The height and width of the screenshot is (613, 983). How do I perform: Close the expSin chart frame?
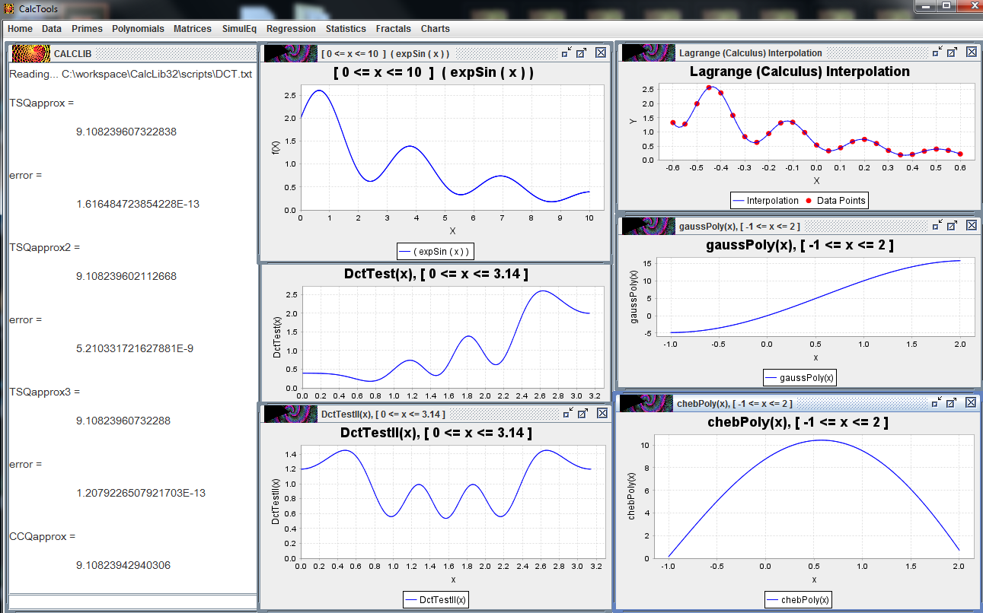pos(601,52)
